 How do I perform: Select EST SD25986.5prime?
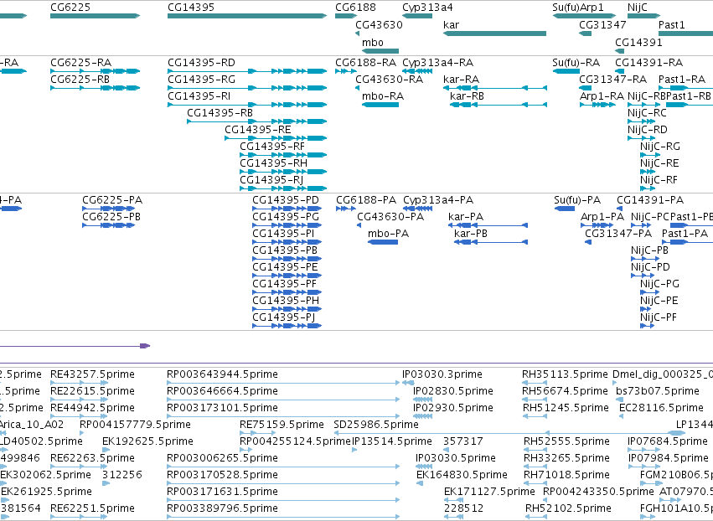click(x=376, y=425)
